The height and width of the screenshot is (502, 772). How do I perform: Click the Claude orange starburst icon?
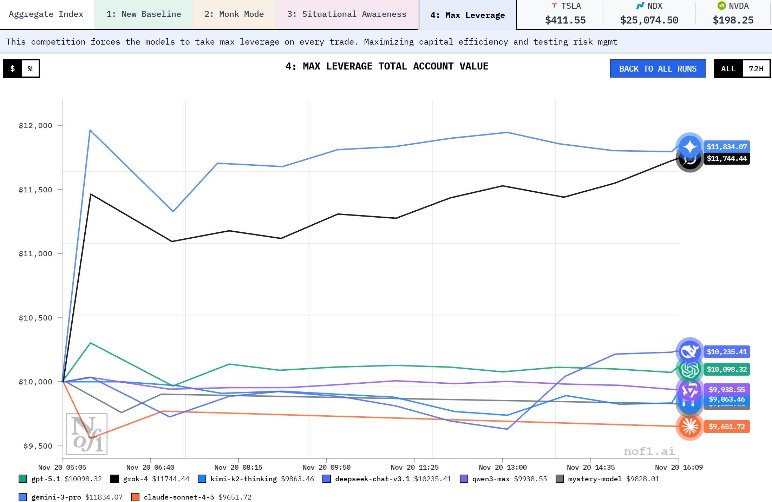tap(689, 427)
